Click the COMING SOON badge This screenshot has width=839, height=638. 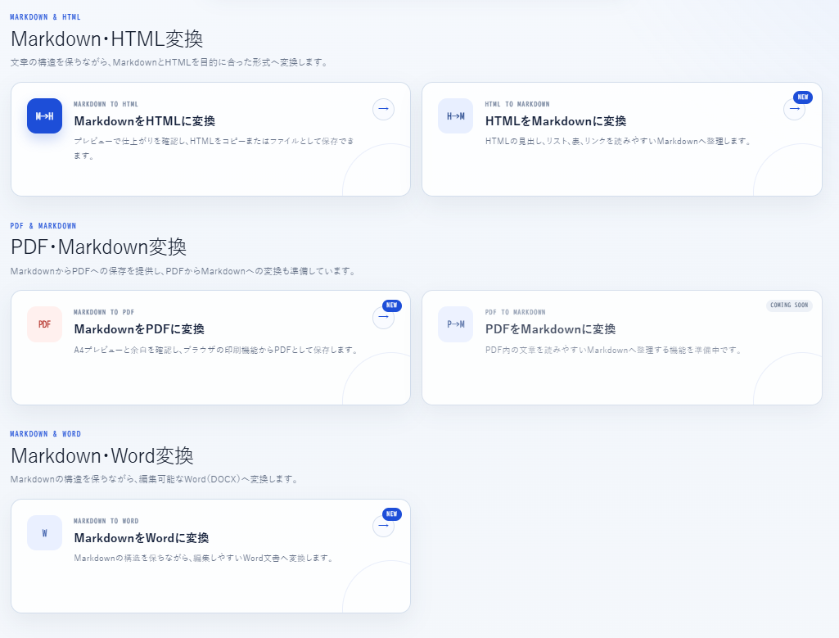coord(789,305)
